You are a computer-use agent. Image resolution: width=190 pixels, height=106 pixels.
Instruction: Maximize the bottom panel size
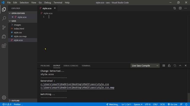point(180,66)
